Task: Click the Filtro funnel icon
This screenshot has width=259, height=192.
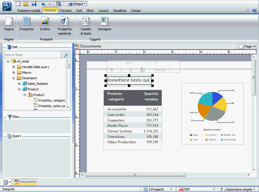Action: pos(10,117)
